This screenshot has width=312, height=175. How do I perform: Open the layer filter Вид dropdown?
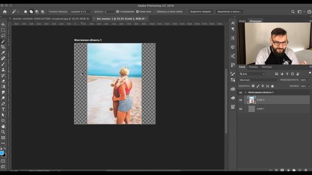pyautogui.click(x=252, y=74)
